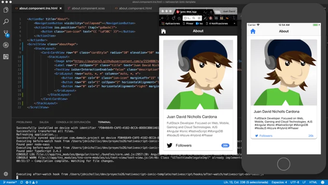Image resolution: width=328 pixels, height=185 pixels.
Task: Click avatar image in iOS simulator card
Action: [284, 72]
